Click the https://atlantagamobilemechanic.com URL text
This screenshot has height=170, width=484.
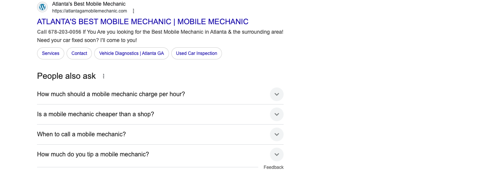coord(90,11)
